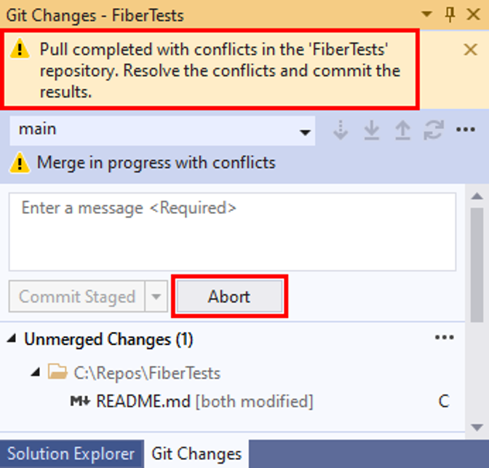Click the scrollbar down arrow
The width and height of the screenshot is (489, 468).
pos(477,427)
